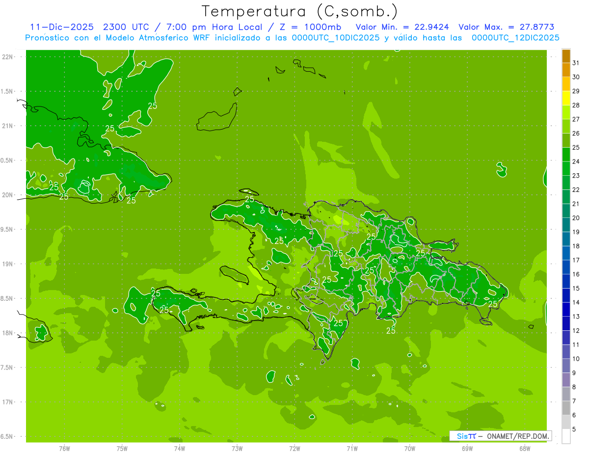This screenshot has width=589, height=455.
Task: Click the '19' color scale label
Action: 576,232
